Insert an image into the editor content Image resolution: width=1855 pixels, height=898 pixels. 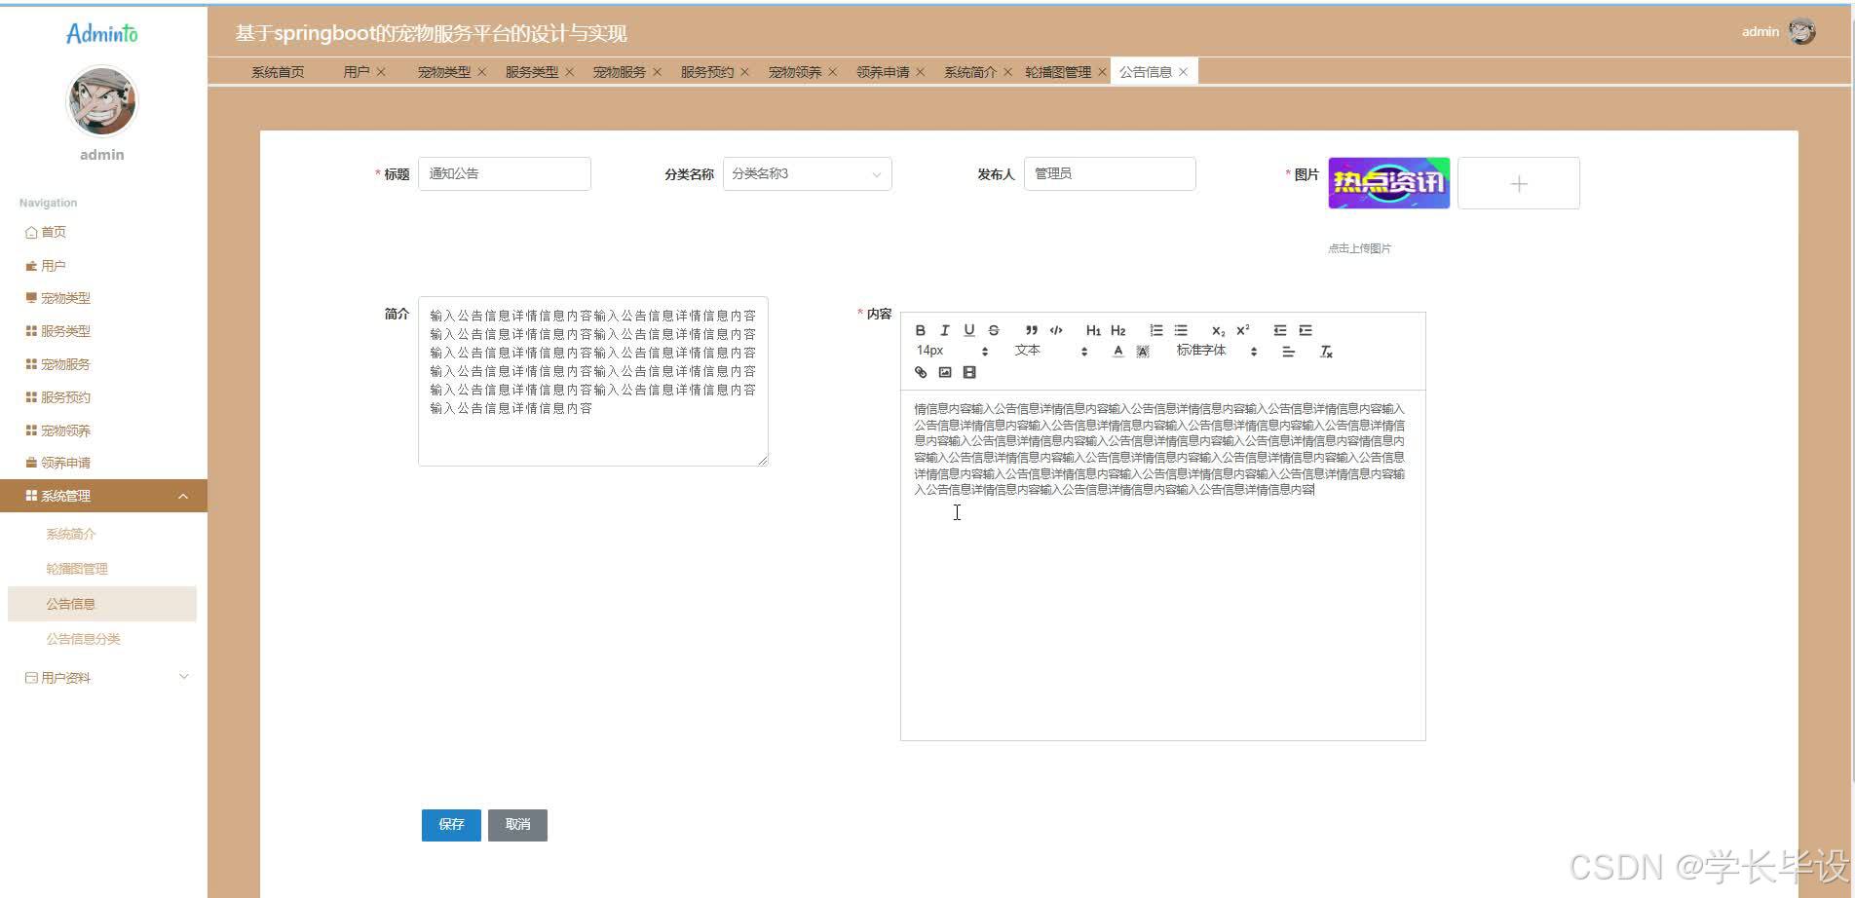pos(944,372)
